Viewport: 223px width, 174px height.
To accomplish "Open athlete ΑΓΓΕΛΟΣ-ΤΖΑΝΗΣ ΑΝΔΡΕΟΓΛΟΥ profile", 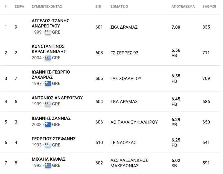I will tap(50, 23).
